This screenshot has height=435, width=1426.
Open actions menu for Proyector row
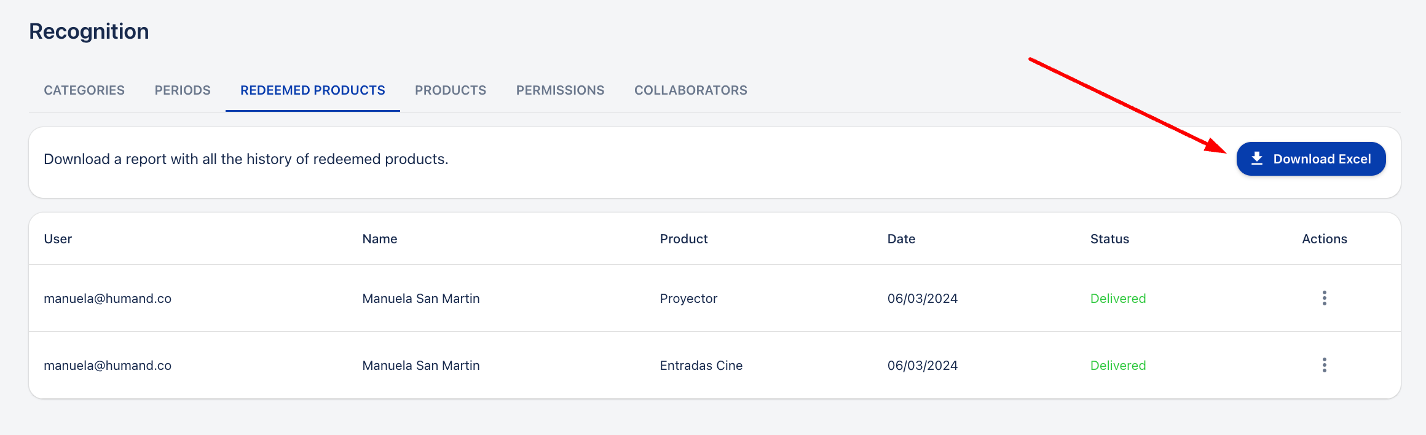pos(1324,299)
